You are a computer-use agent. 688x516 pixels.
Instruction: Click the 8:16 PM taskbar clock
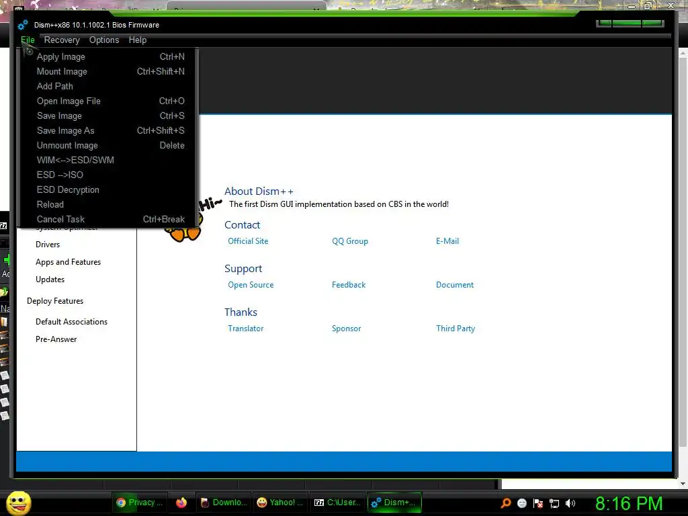click(629, 503)
